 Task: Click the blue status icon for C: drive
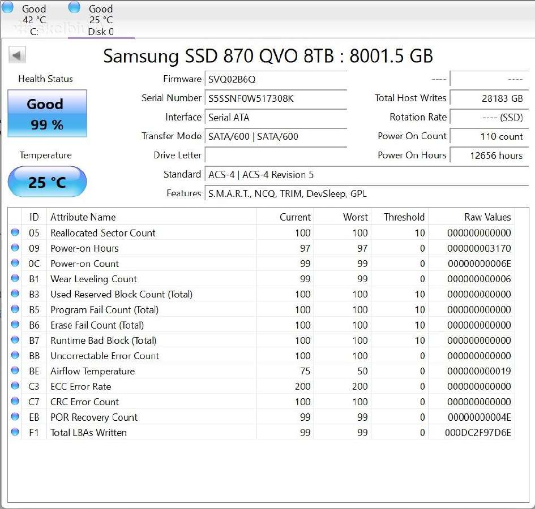(7, 7)
